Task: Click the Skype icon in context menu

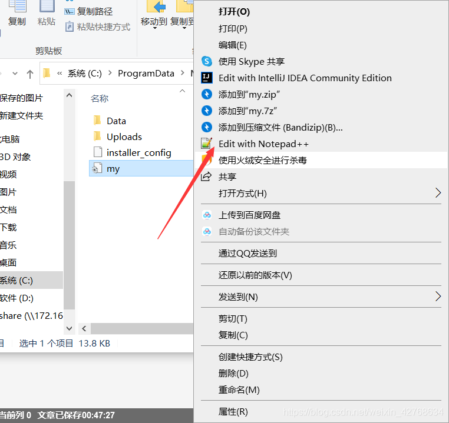Action: 207,61
